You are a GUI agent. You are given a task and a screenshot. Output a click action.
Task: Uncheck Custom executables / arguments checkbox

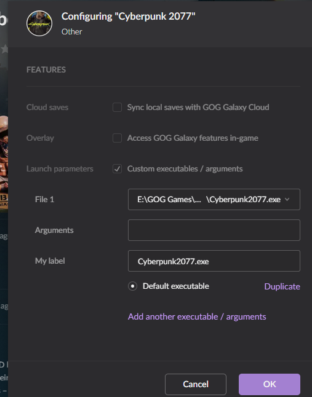coord(117,168)
